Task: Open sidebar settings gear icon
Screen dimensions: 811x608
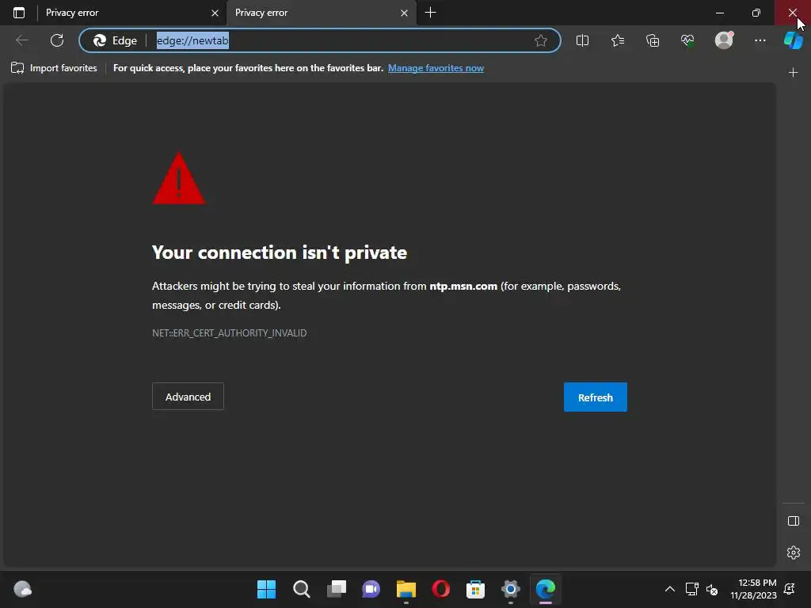Action: click(x=794, y=552)
